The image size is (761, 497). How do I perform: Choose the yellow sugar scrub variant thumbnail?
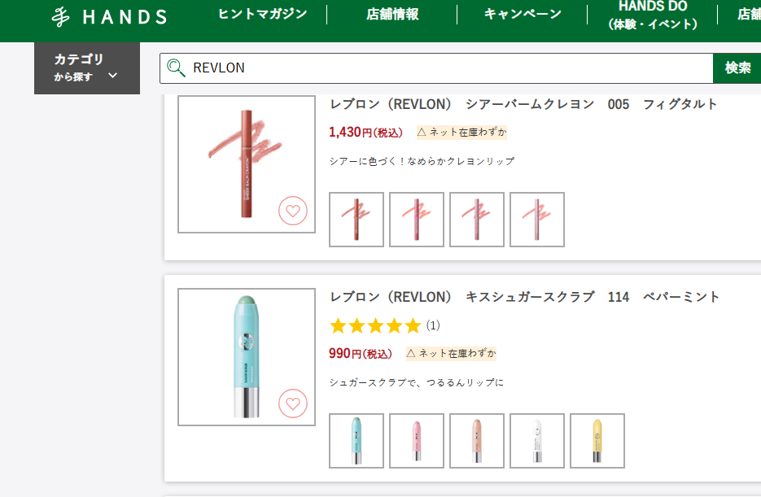(x=597, y=441)
